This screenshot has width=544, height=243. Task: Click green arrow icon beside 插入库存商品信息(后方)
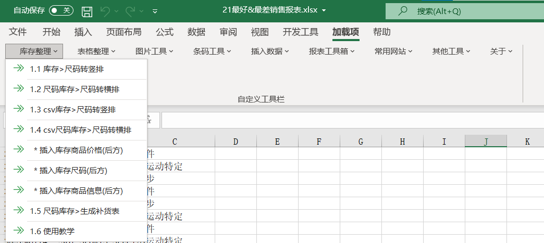coord(18,189)
